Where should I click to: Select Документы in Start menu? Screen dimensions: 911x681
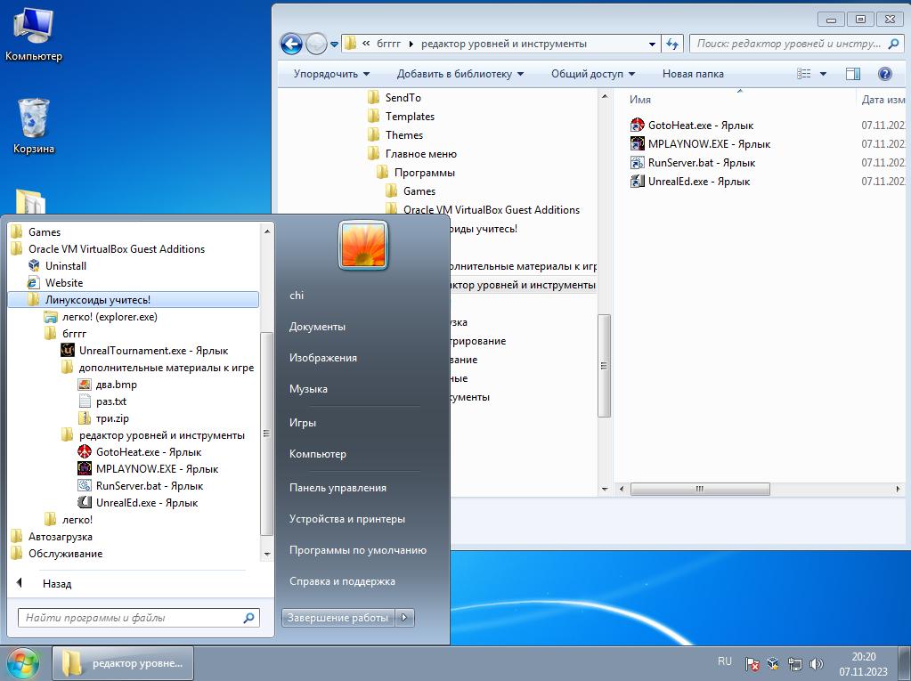click(317, 327)
